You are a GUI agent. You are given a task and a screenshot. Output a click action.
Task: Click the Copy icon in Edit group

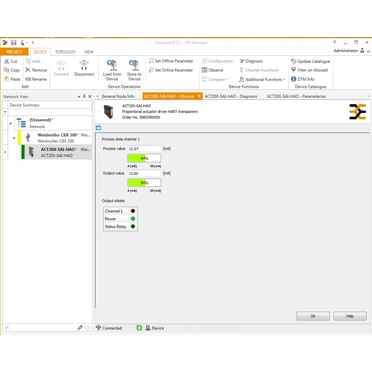pos(7,70)
